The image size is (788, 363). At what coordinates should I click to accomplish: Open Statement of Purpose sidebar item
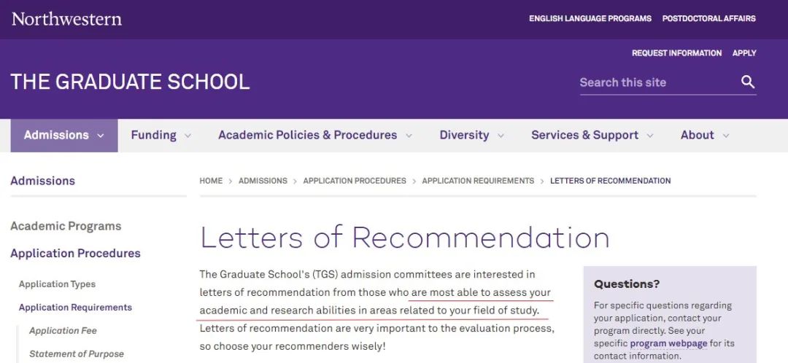(x=77, y=354)
